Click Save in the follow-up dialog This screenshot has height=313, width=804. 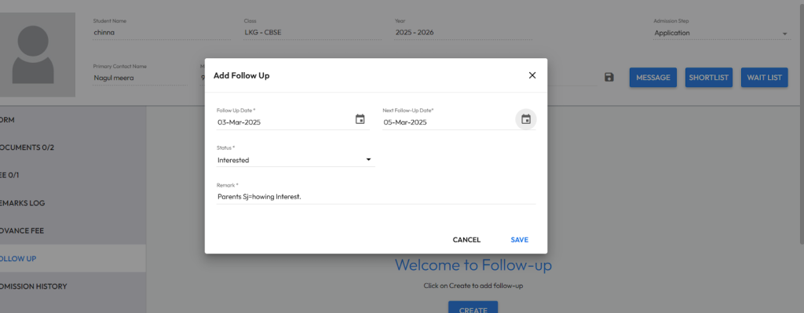tap(520, 240)
